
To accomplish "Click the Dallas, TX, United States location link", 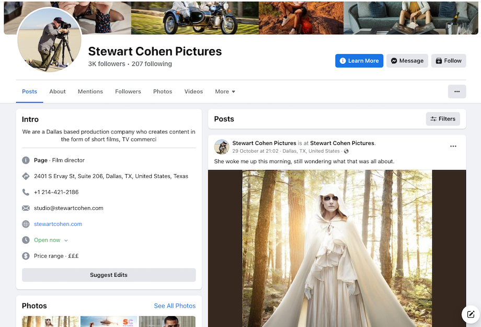I will tap(311, 151).
